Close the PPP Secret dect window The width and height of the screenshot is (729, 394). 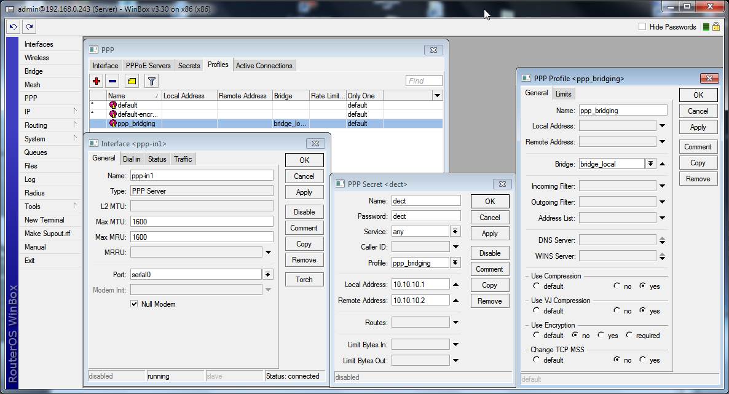pos(502,184)
